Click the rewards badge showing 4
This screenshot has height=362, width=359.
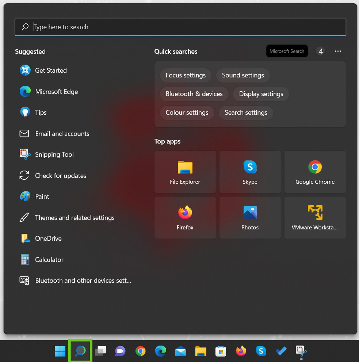320,52
